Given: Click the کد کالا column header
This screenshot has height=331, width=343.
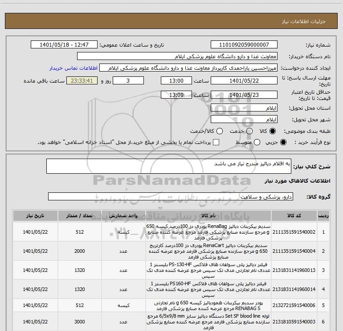Looking at the screenshot, I should [294, 215].
